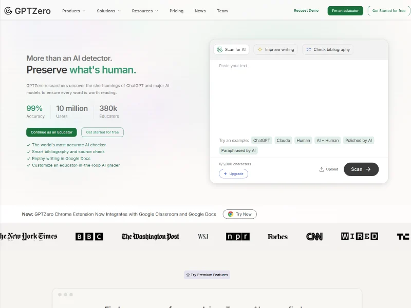The width and height of the screenshot is (411, 308).
Task: Click the GPTZero brand name text
Action: click(x=32, y=11)
